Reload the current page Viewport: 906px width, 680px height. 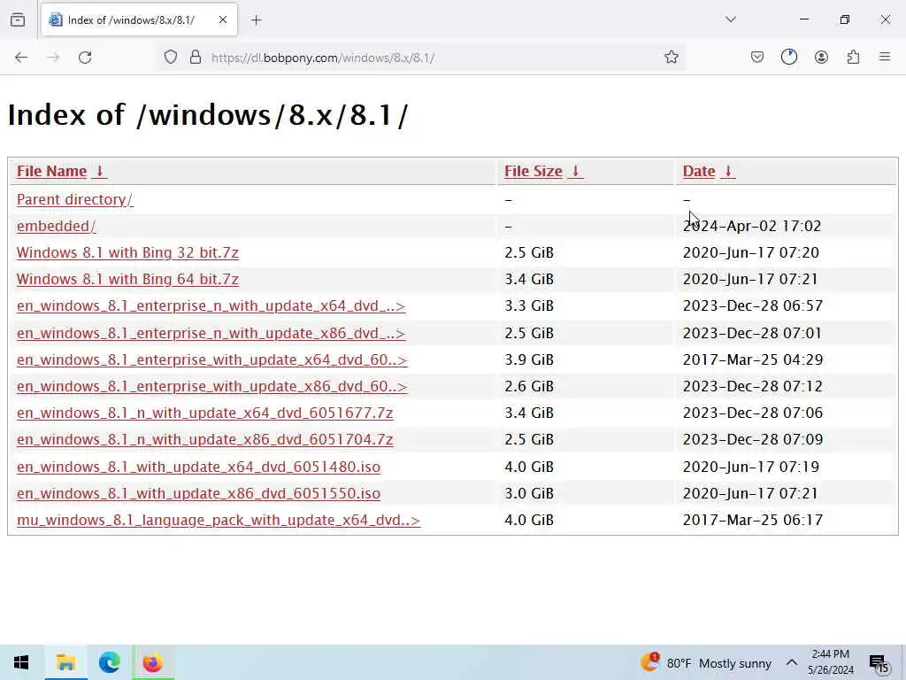coord(85,58)
